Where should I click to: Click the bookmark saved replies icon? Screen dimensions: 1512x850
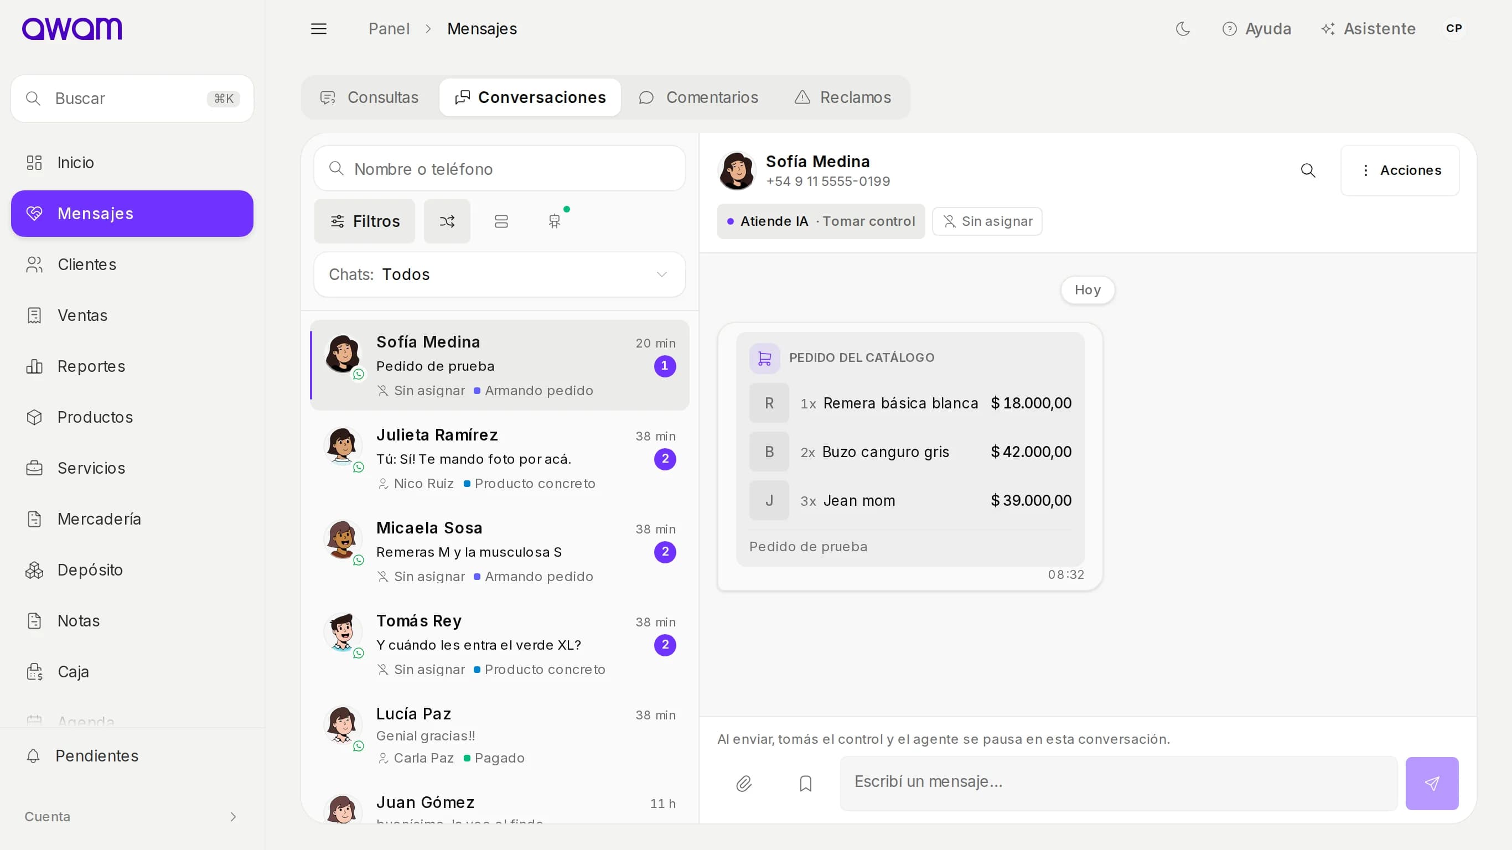pos(806,784)
